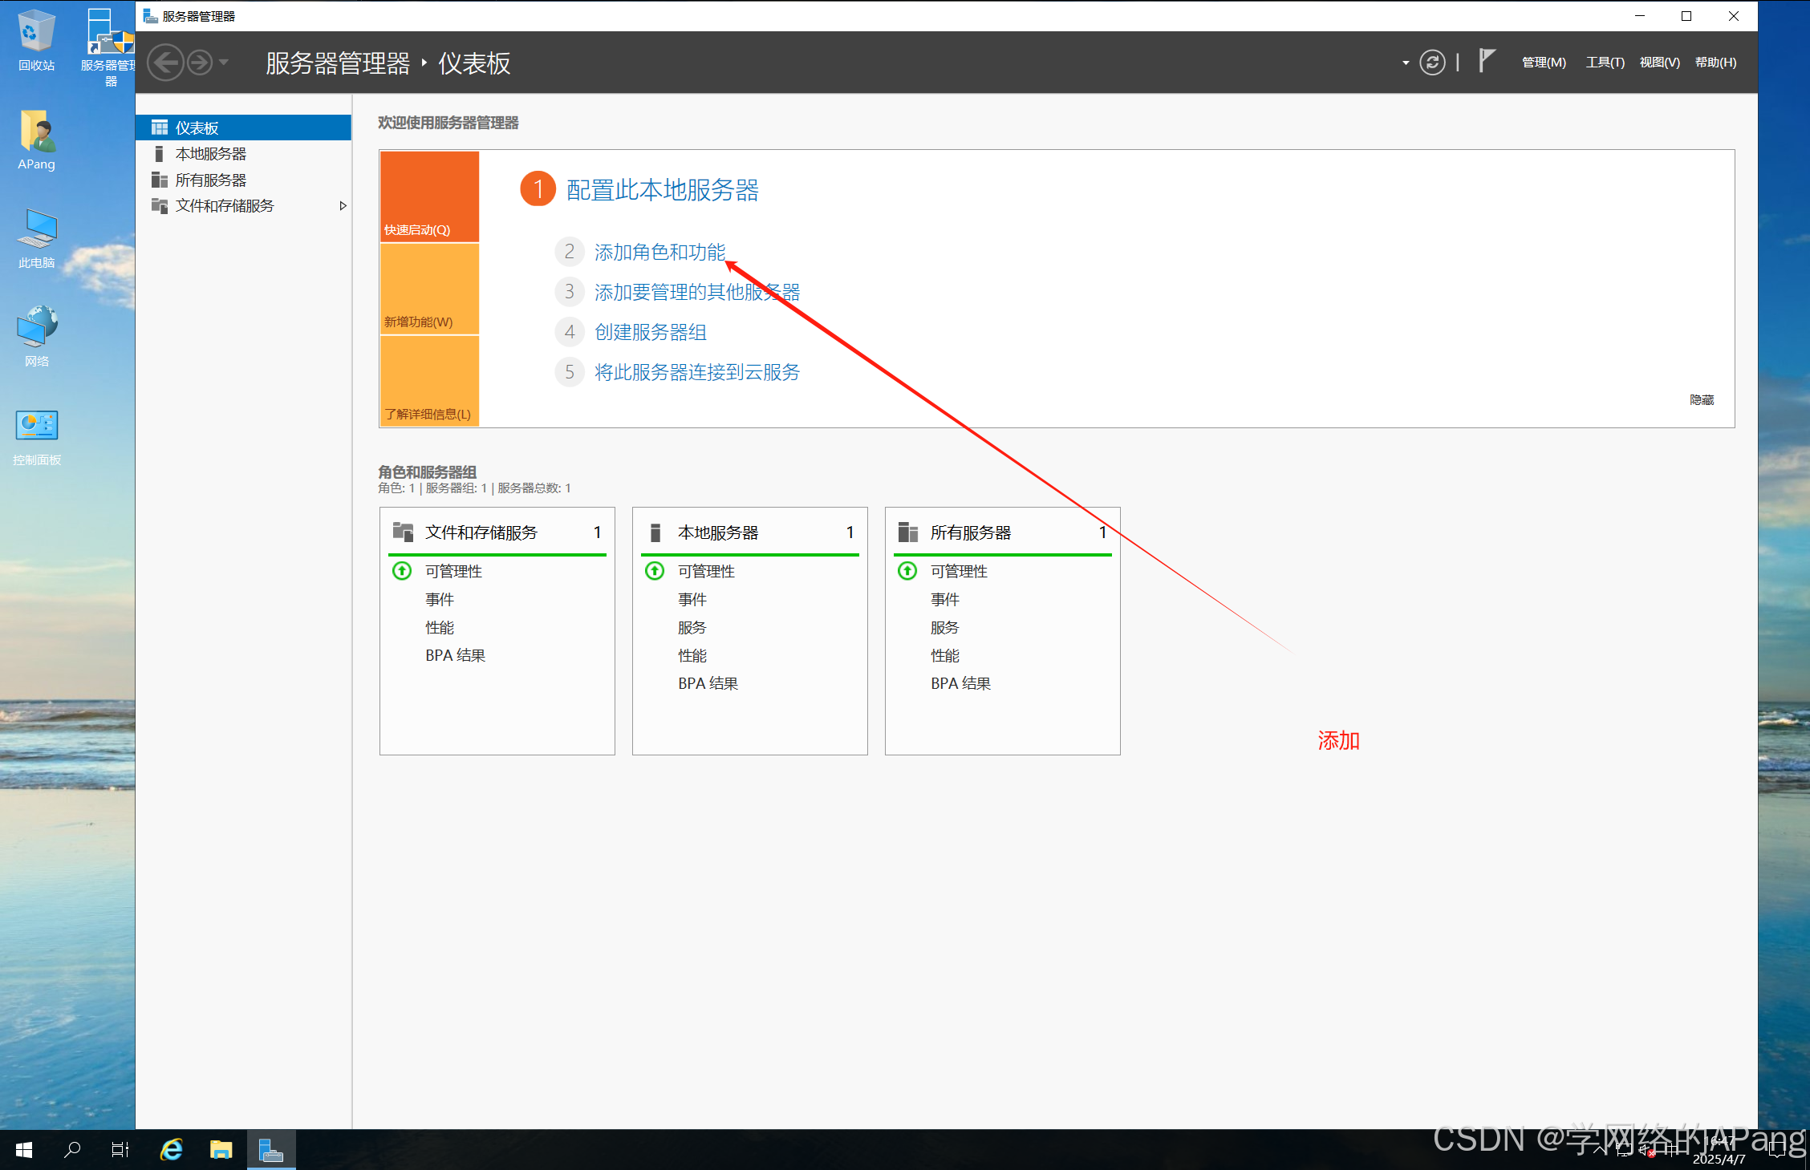The width and height of the screenshot is (1810, 1170).
Task: Click 创建服务器组 link
Action: click(650, 332)
